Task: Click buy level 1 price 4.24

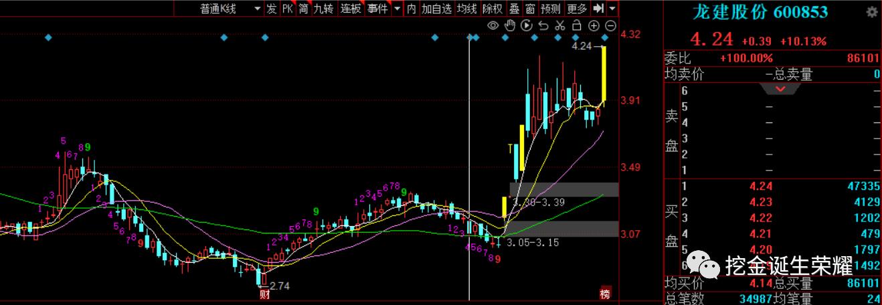Action: pos(761,186)
